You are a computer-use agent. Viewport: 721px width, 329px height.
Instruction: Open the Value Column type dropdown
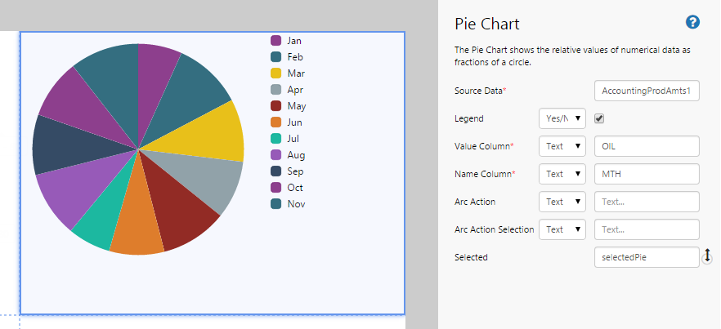[562, 146]
